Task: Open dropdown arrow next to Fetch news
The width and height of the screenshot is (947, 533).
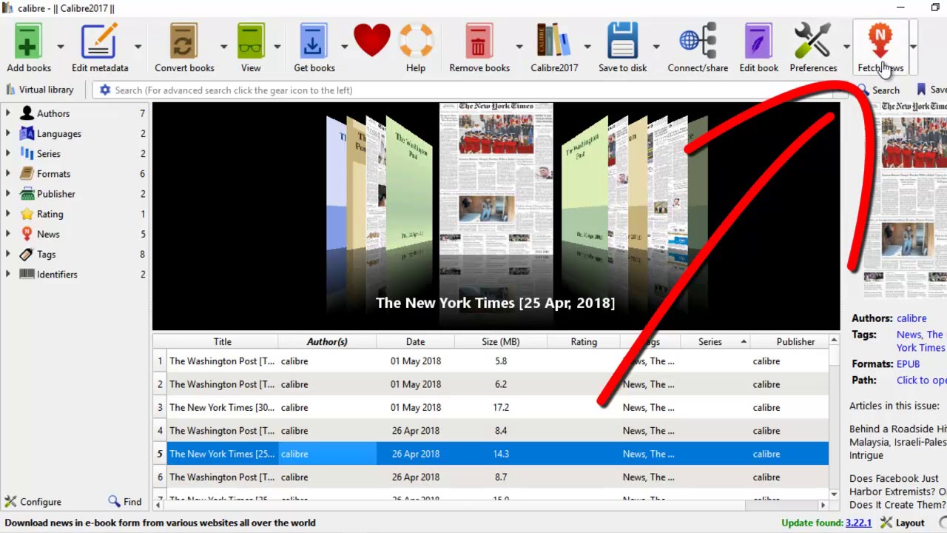Action: (x=913, y=47)
